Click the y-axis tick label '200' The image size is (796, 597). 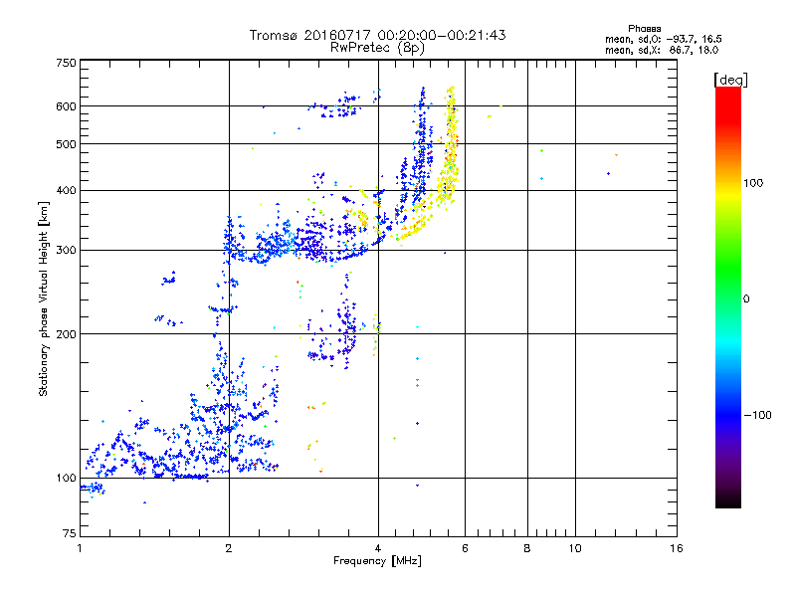[66, 334]
